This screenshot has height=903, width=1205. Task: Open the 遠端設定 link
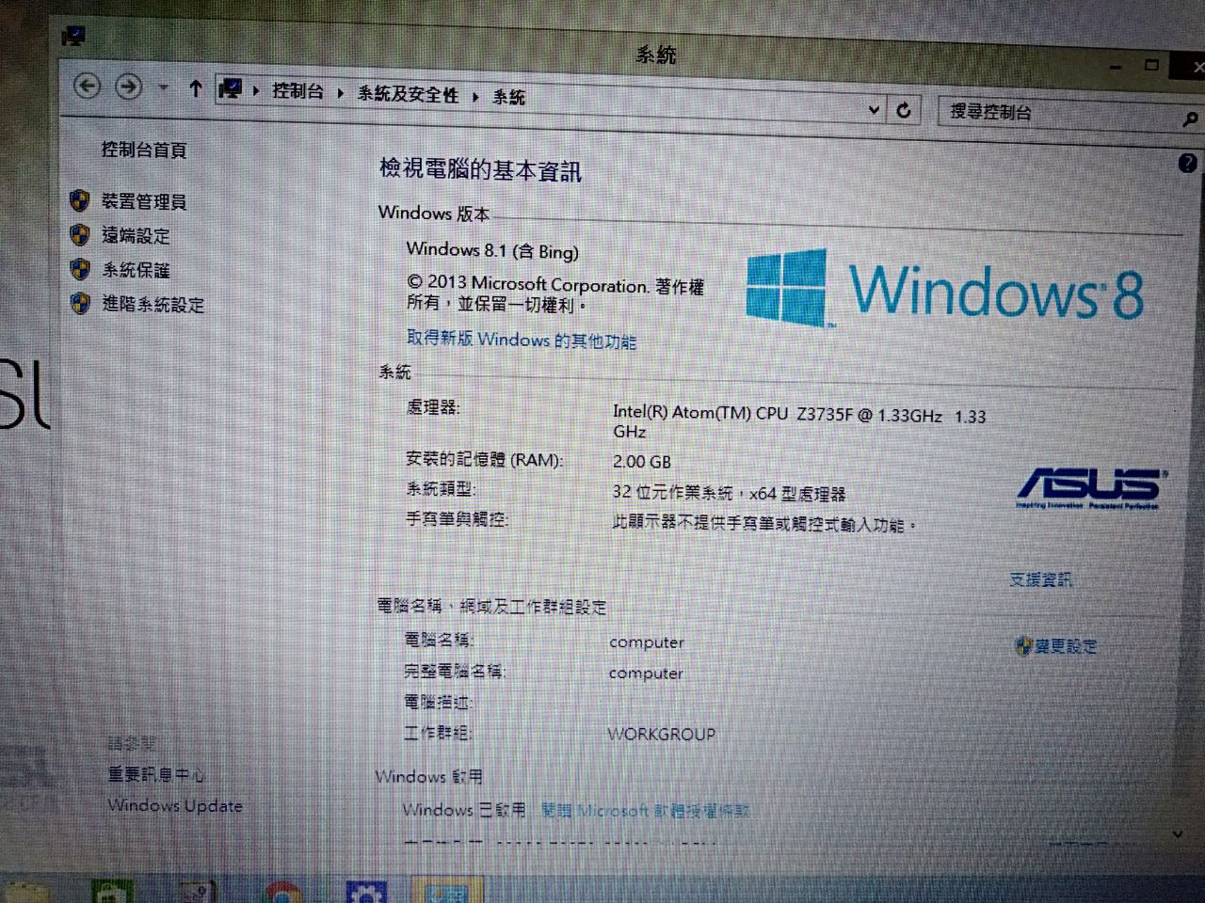(x=136, y=235)
